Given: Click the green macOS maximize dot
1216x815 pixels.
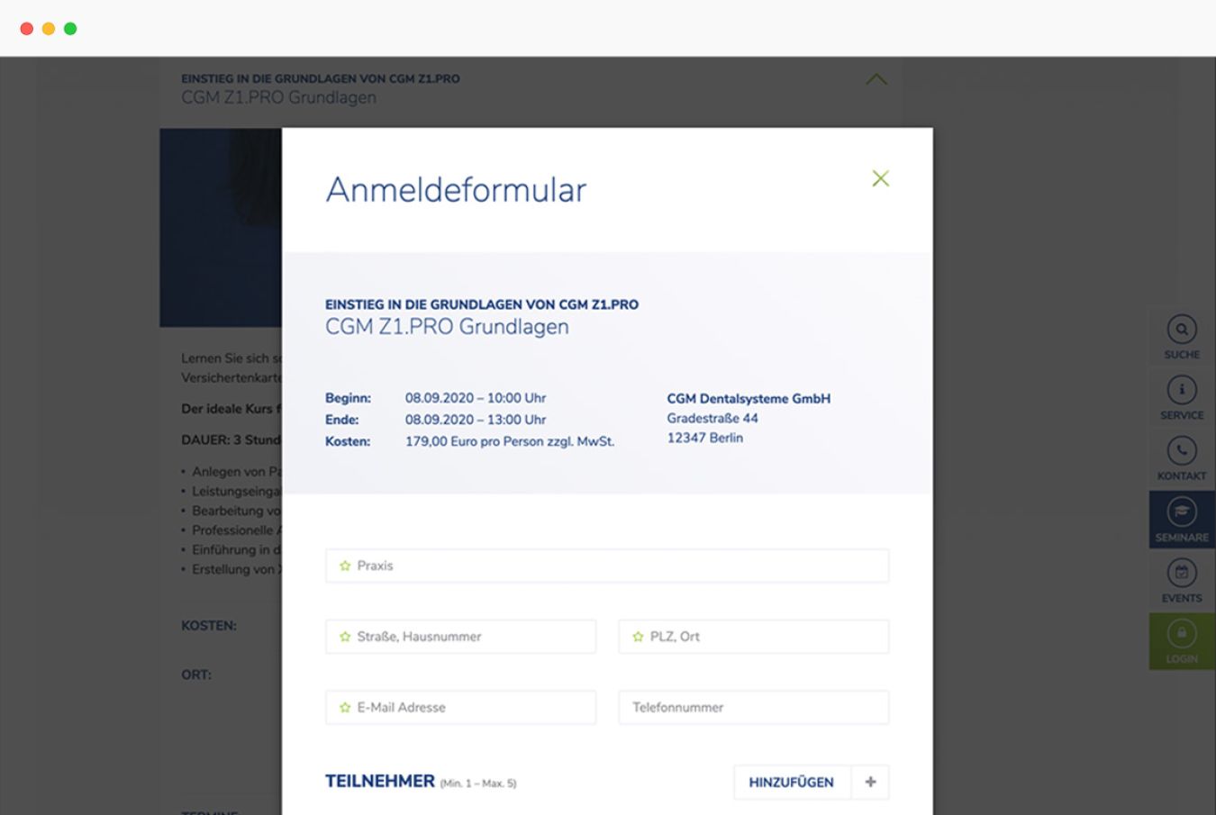Looking at the screenshot, I should click(70, 29).
